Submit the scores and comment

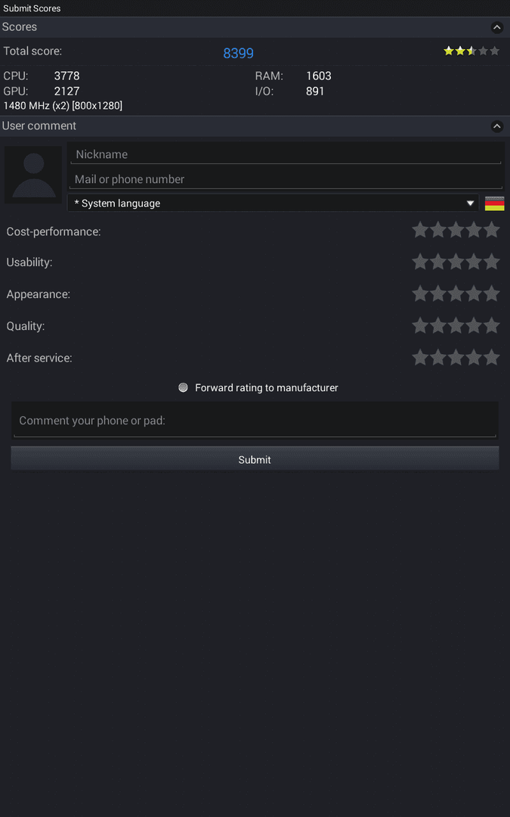point(255,458)
